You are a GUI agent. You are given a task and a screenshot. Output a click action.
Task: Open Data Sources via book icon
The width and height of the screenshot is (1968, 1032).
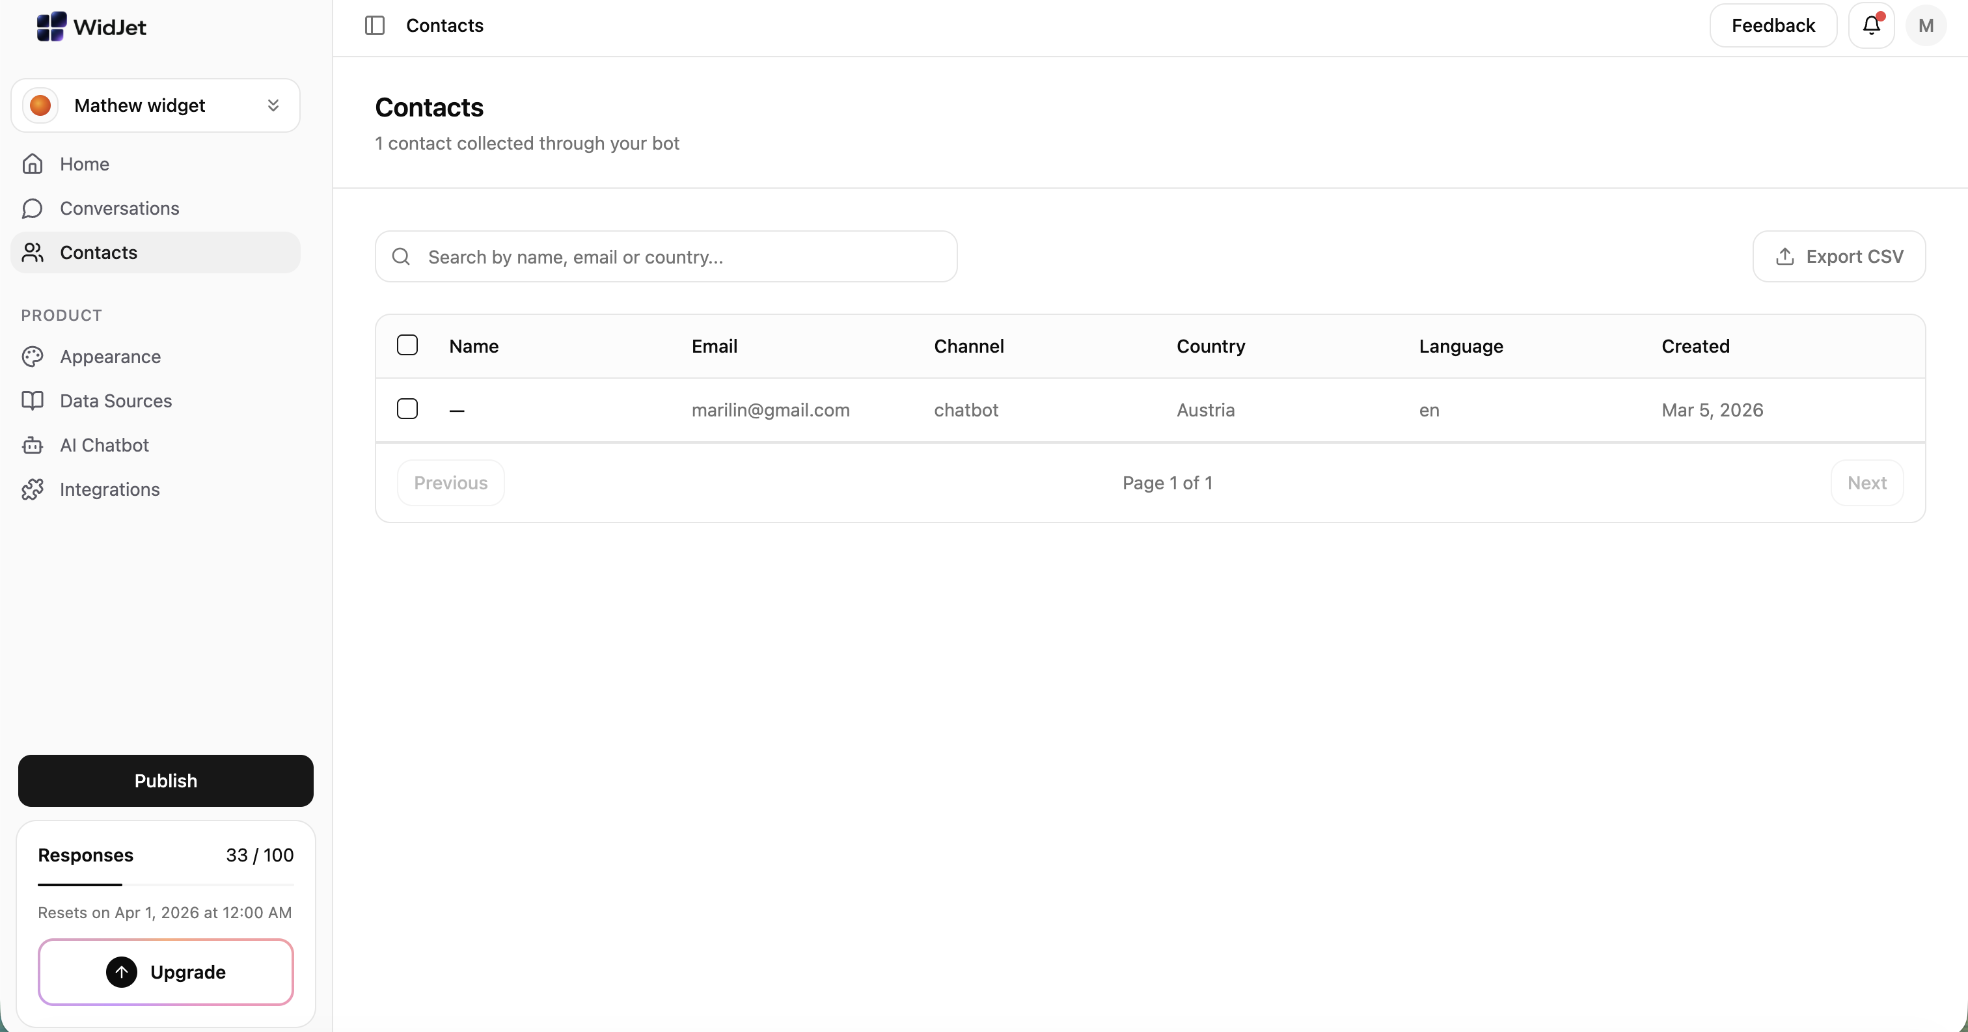pos(32,401)
